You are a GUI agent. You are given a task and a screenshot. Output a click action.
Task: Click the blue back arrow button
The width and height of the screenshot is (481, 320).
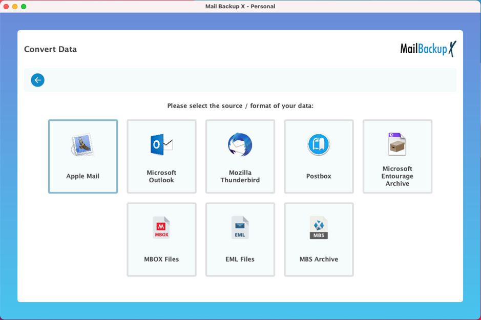click(x=38, y=80)
